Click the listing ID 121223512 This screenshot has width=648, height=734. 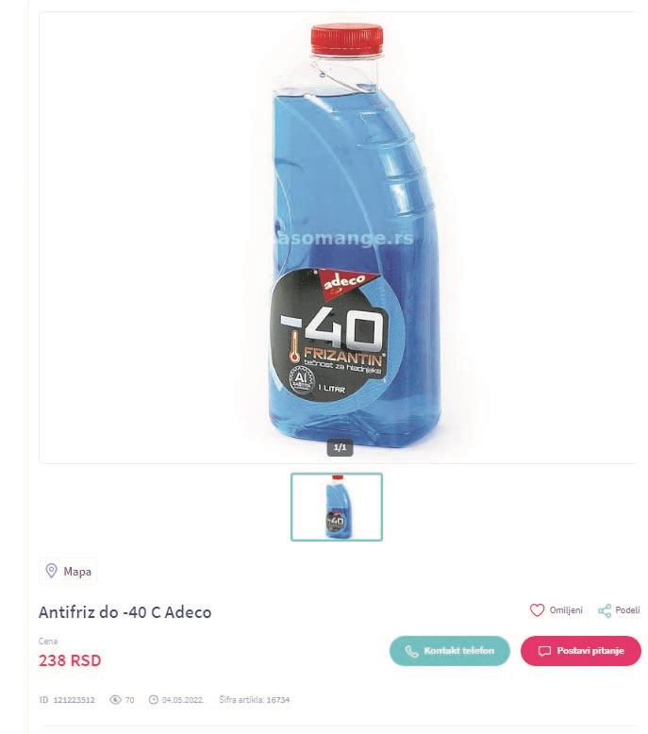pos(67,700)
